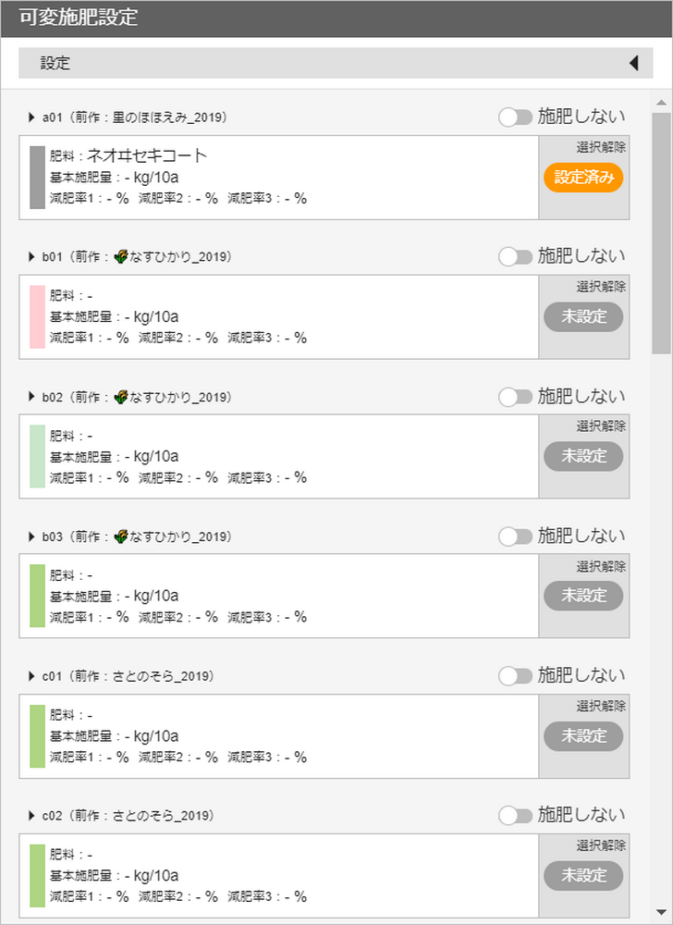Open the 設定 header bar

point(336,63)
